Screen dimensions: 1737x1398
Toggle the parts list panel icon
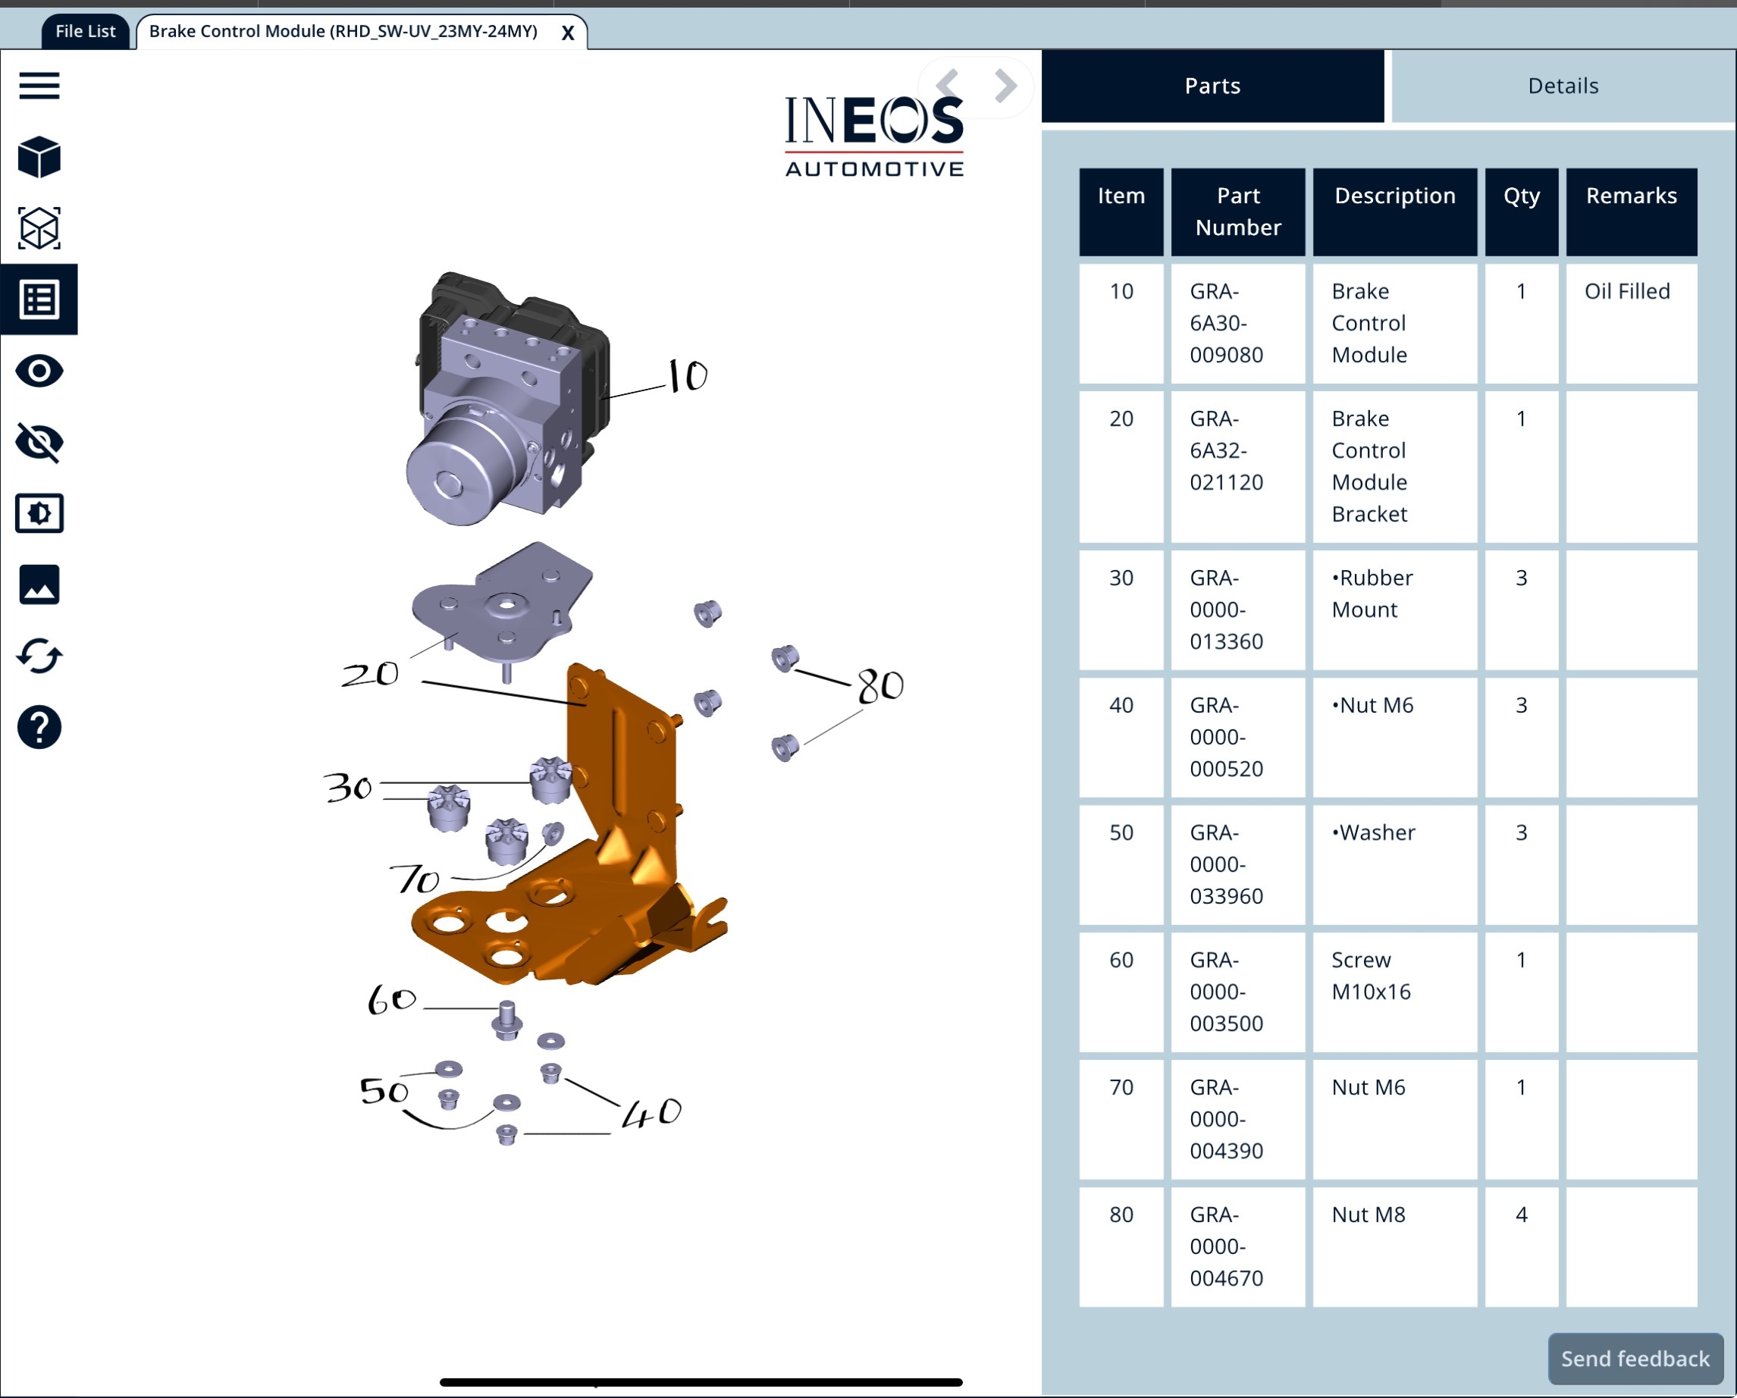[39, 299]
